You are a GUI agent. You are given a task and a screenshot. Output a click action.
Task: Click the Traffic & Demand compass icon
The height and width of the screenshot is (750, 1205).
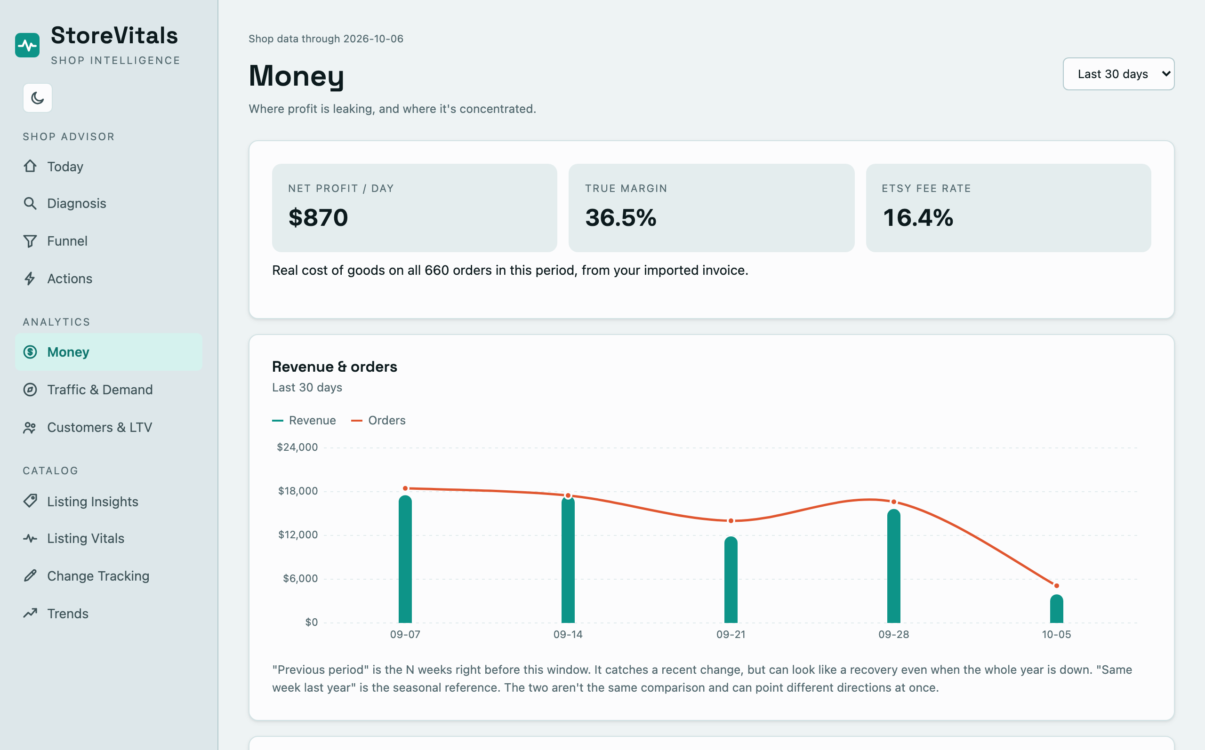click(x=30, y=390)
